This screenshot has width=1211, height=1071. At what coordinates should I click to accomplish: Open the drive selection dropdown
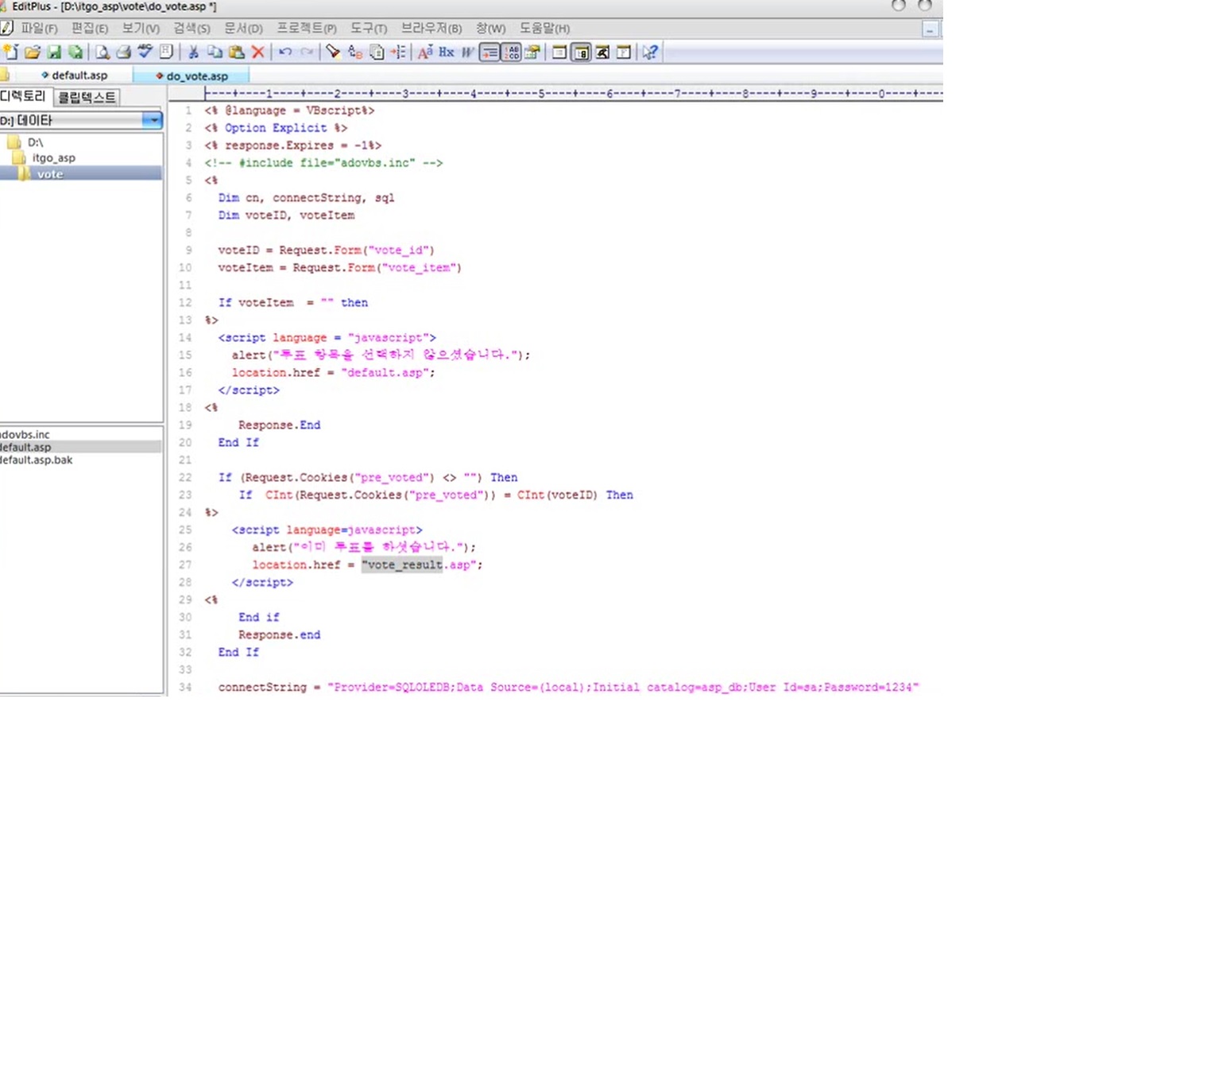click(152, 120)
